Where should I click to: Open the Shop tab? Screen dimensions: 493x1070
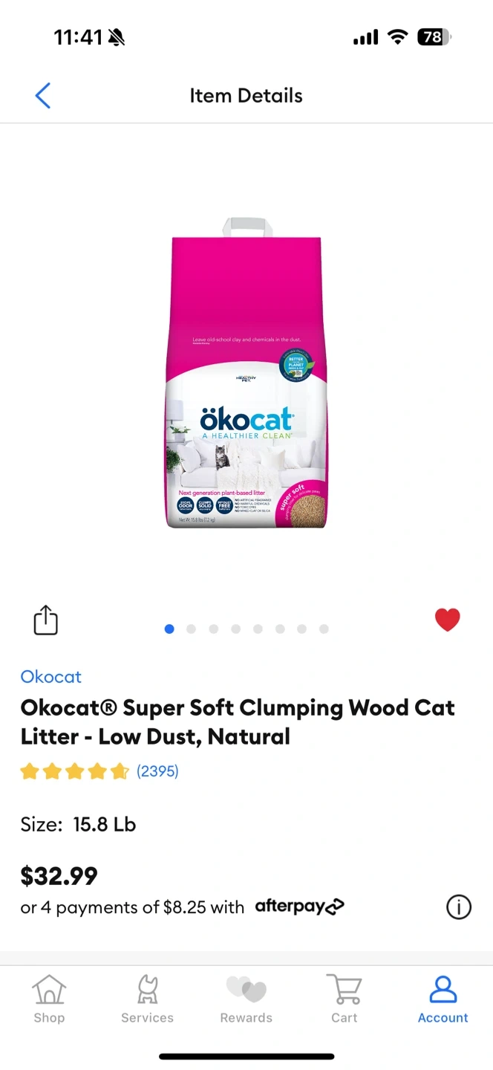coord(49,999)
